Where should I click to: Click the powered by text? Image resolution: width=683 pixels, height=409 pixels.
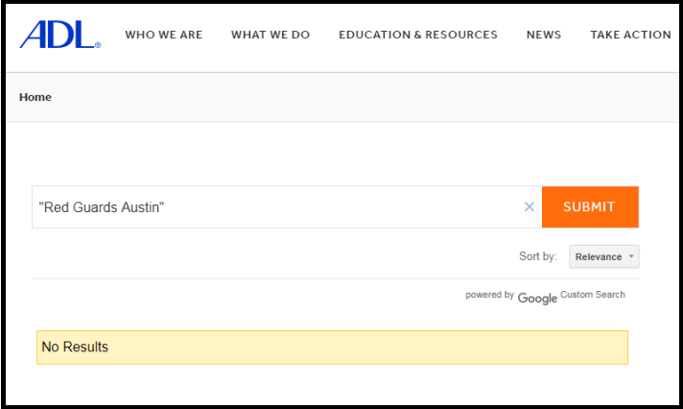489,295
